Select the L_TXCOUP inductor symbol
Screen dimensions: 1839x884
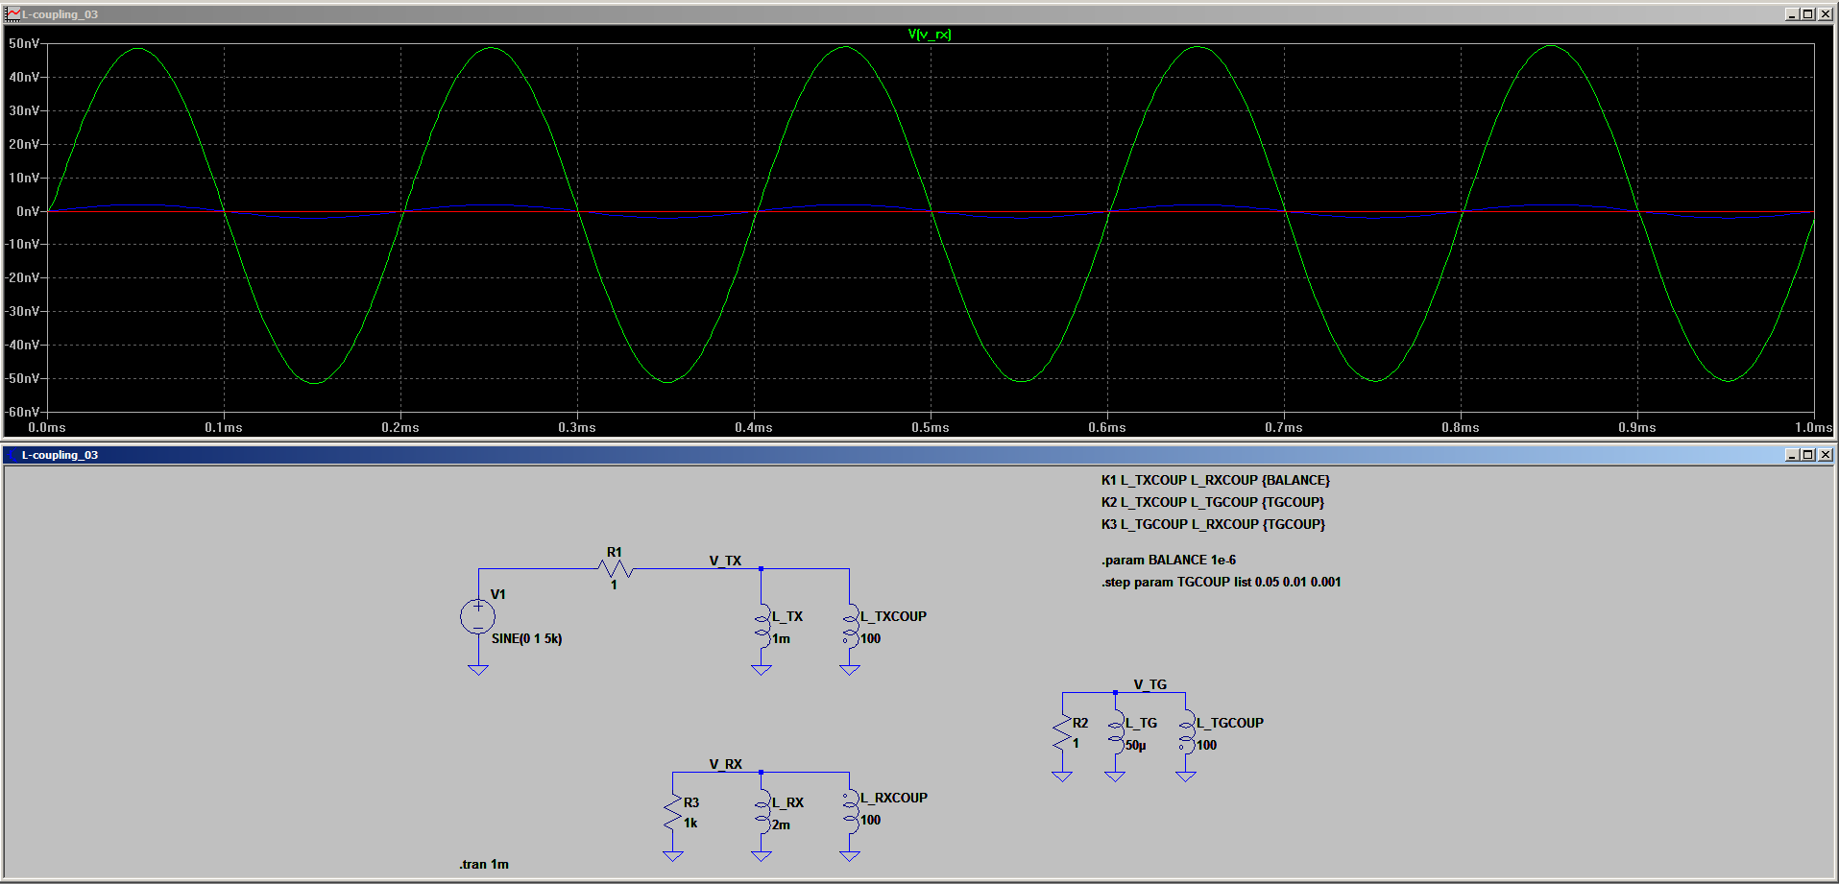point(850,625)
